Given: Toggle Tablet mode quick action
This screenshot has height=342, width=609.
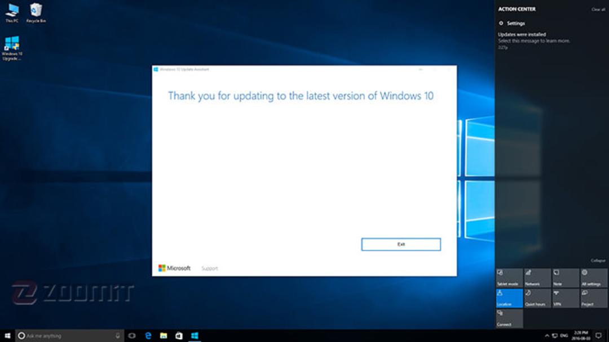Looking at the screenshot, I should pyautogui.click(x=509, y=278).
